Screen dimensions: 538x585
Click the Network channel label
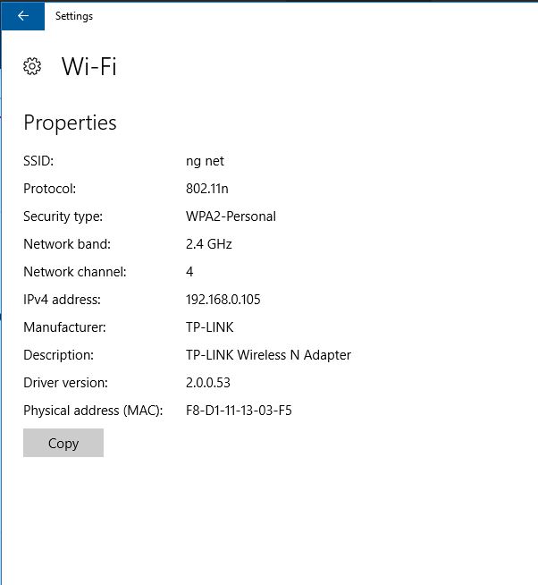coord(75,272)
